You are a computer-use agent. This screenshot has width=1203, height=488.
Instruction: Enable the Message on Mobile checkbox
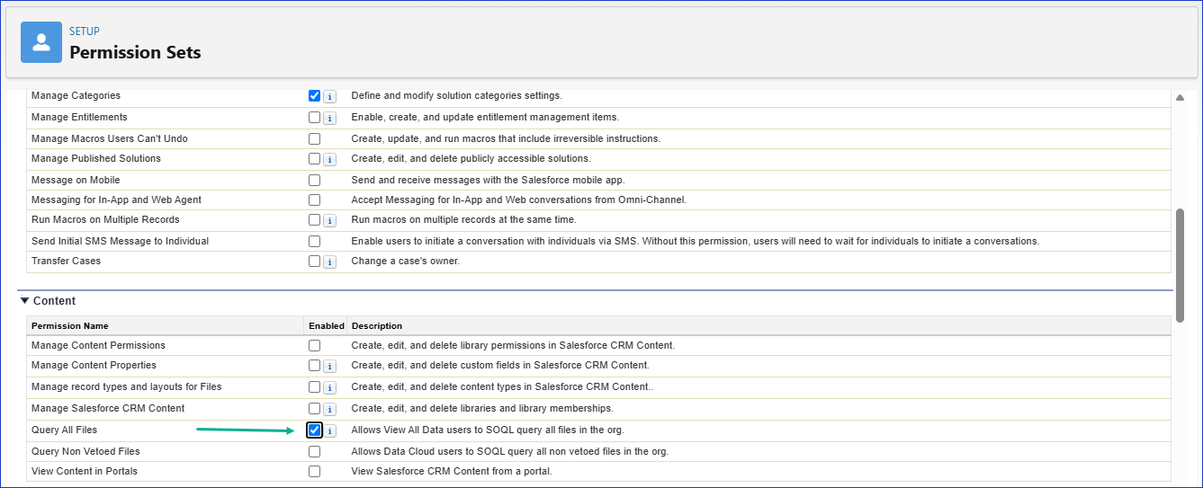[314, 181]
